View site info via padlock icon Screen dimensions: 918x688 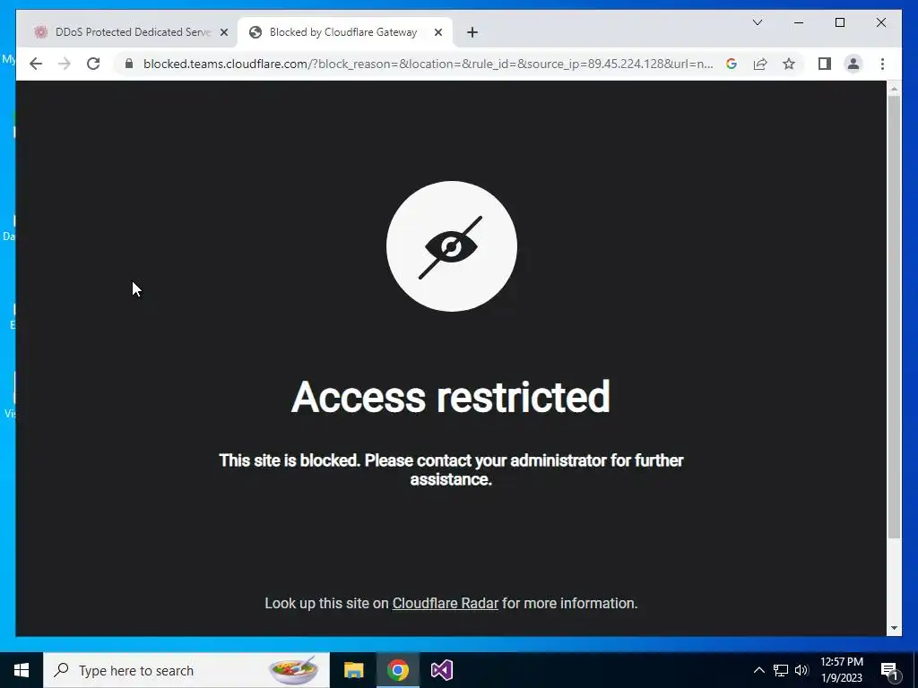129,64
